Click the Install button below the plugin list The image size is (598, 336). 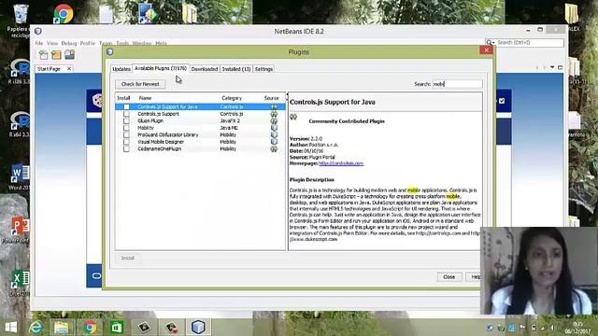[128, 258]
